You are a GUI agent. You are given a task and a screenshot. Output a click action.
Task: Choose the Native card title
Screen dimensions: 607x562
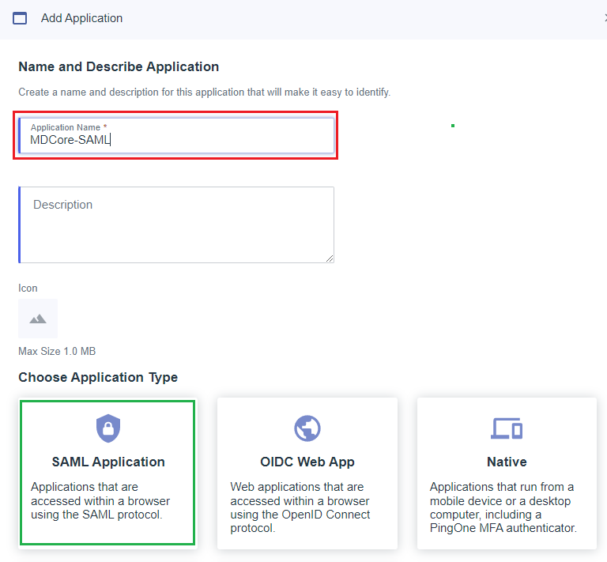pos(507,462)
